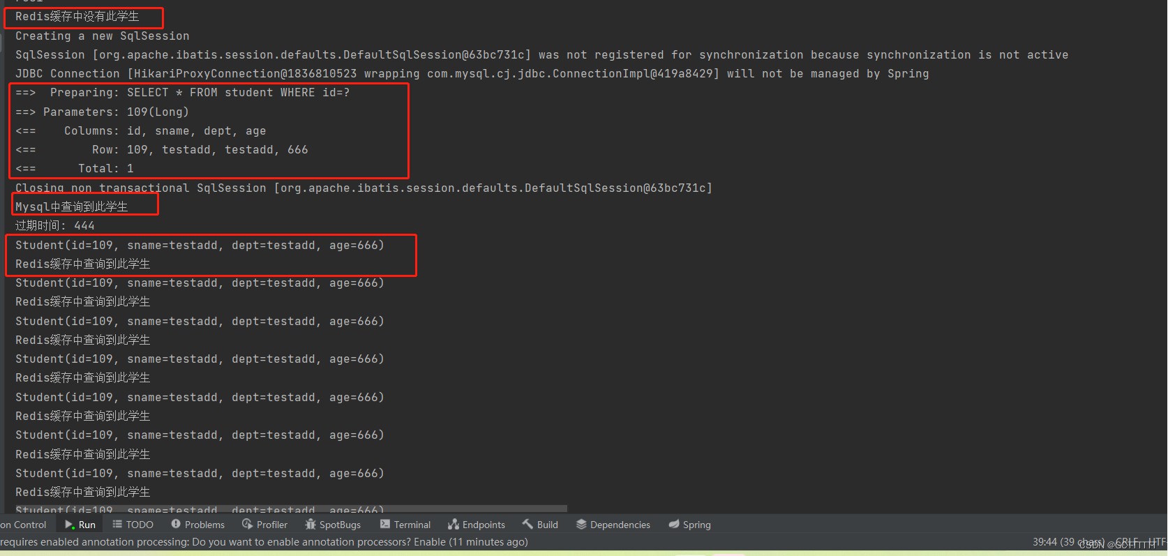Open the Run tool window tab
Screen dimensions: 1168x556
click(x=80, y=525)
